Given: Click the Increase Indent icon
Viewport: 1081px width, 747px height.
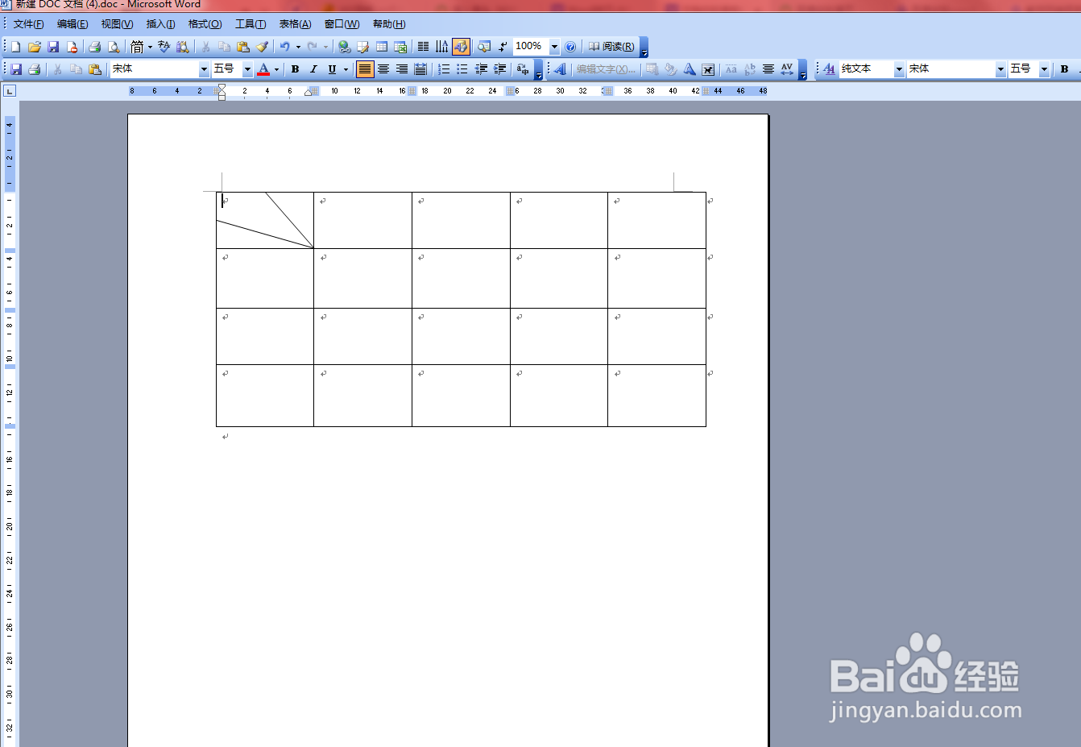Looking at the screenshot, I should coord(499,69).
